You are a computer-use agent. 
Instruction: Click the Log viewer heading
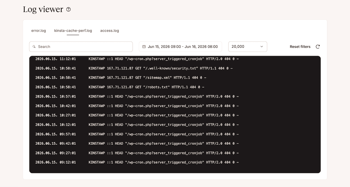click(x=43, y=9)
